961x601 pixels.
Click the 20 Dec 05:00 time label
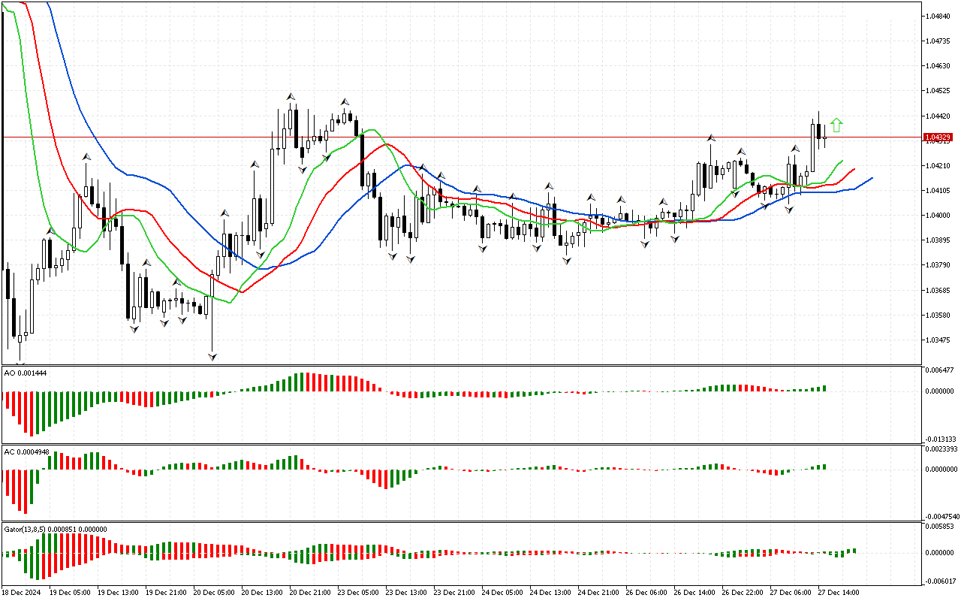click(214, 593)
